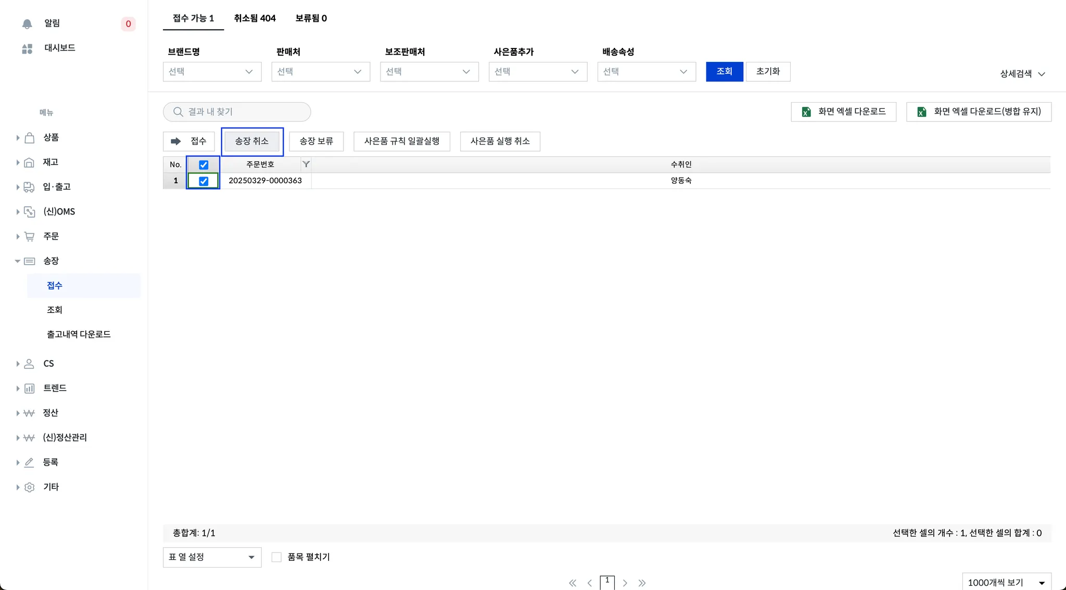Switch to 취소됨 404 tab

[x=255, y=18]
